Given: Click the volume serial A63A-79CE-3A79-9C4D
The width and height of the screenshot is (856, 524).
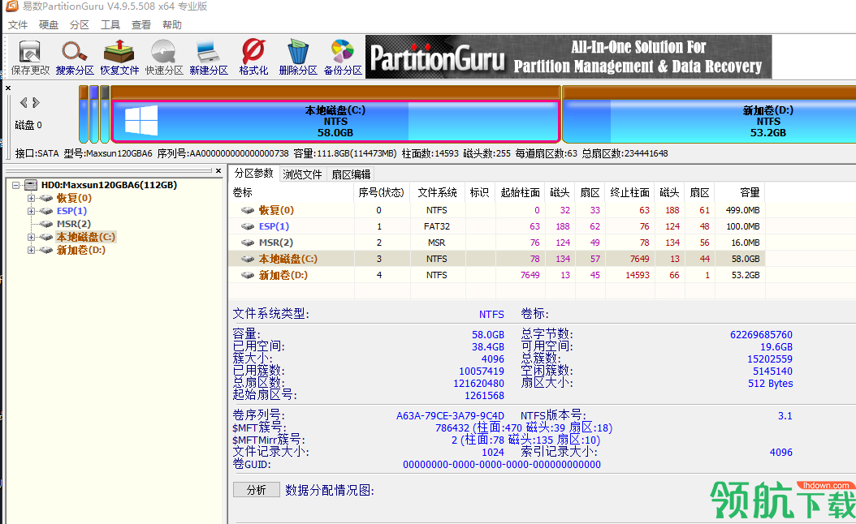Looking at the screenshot, I should pyautogui.click(x=450, y=416).
